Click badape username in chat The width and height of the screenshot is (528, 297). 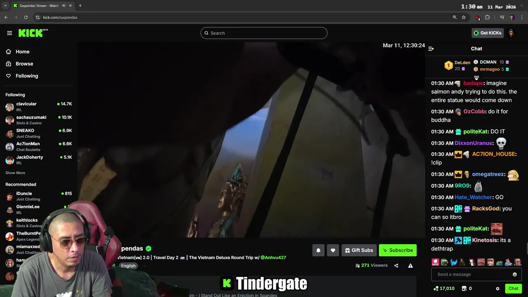pyautogui.click(x=473, y=83)
